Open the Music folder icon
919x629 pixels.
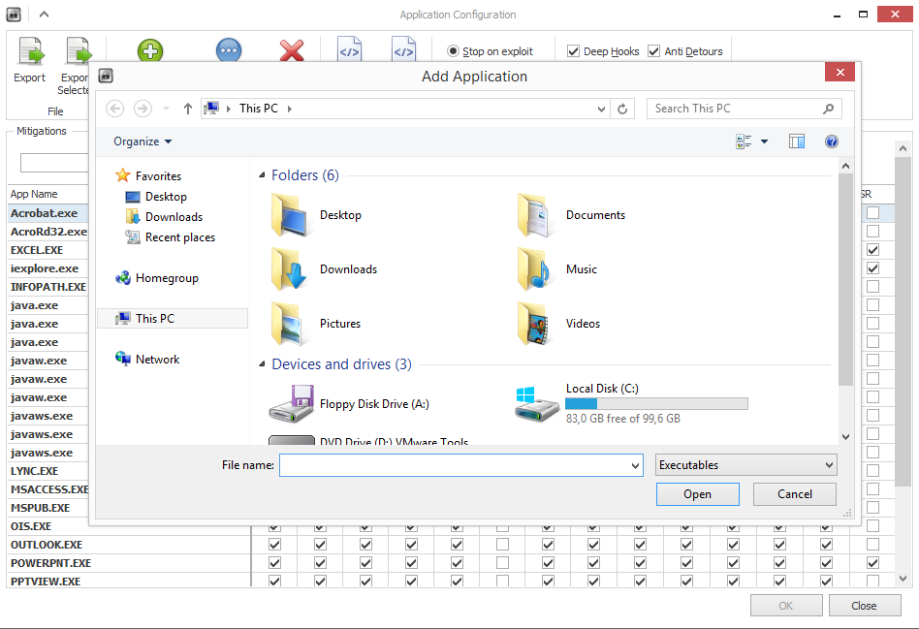click(x=534, y=269)
